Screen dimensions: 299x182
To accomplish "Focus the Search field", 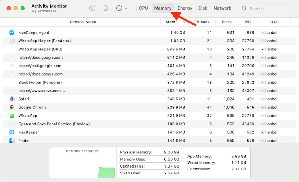I will coord(268,8).
